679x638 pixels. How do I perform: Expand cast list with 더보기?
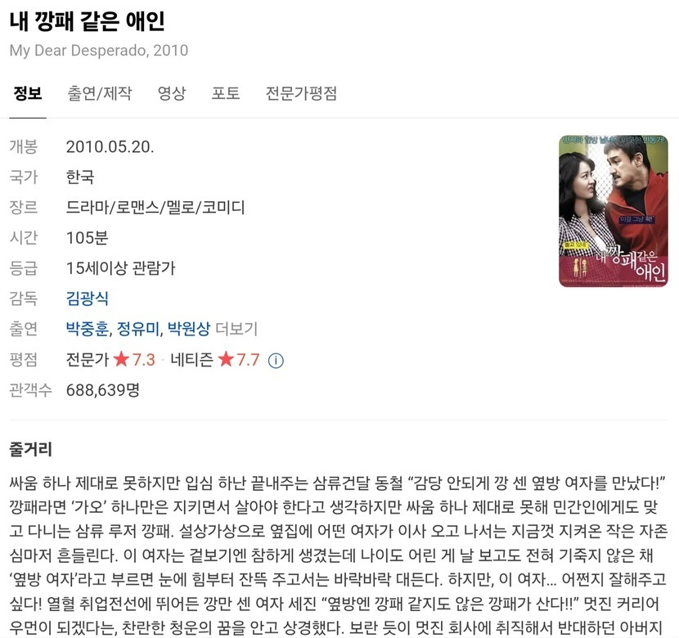pos(236,329)
